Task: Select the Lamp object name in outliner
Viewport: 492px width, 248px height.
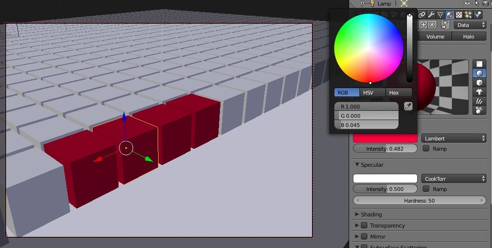Action: pyautogui.click(x=384, y=3)
